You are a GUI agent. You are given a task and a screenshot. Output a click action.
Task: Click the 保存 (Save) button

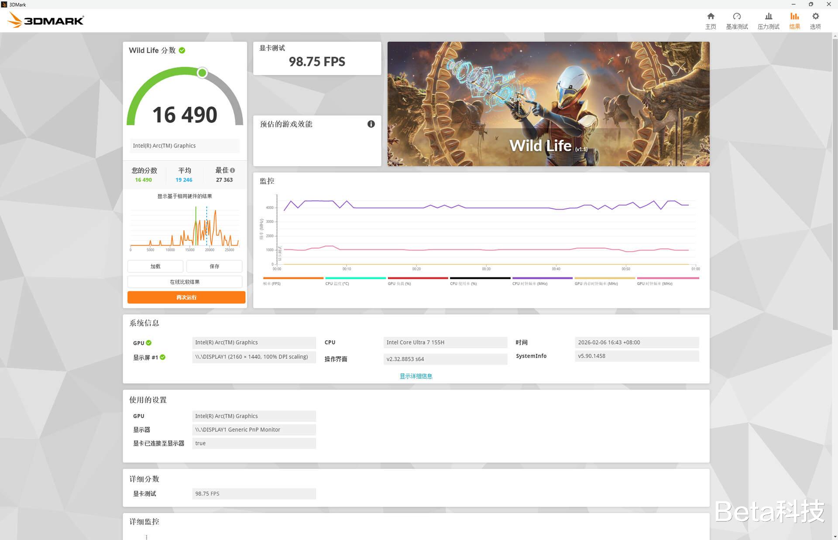pyautogui.click(x=214, y=266)
